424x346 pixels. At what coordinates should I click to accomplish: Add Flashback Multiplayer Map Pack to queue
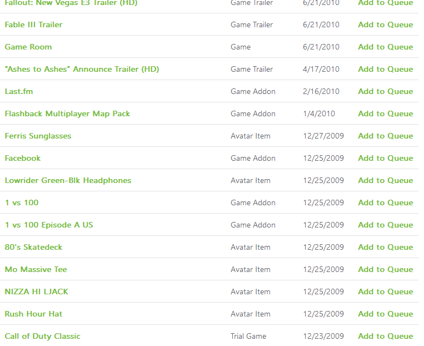tap(386, 113)
